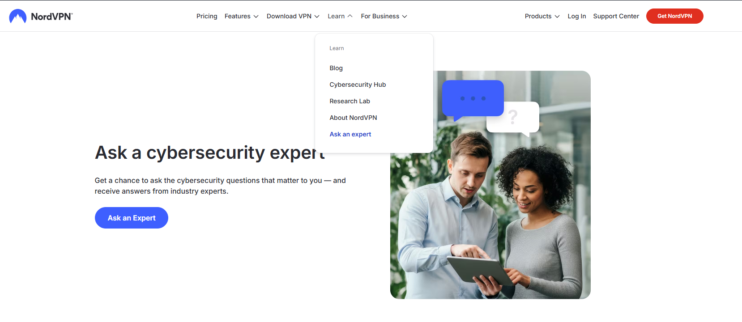Click the blue chat bubble with dots

[x=473, y=100]
